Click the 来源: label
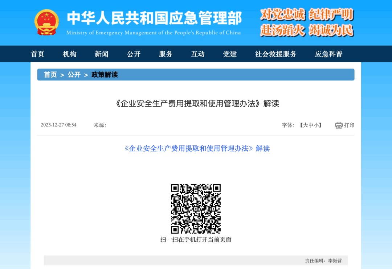Viewport: 392px width, 269px height. (100, 125)
